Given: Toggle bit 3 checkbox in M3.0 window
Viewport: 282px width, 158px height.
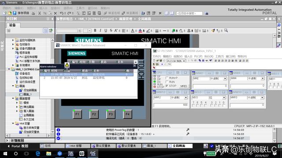Looking at the screenshot, I should (212, 105).
